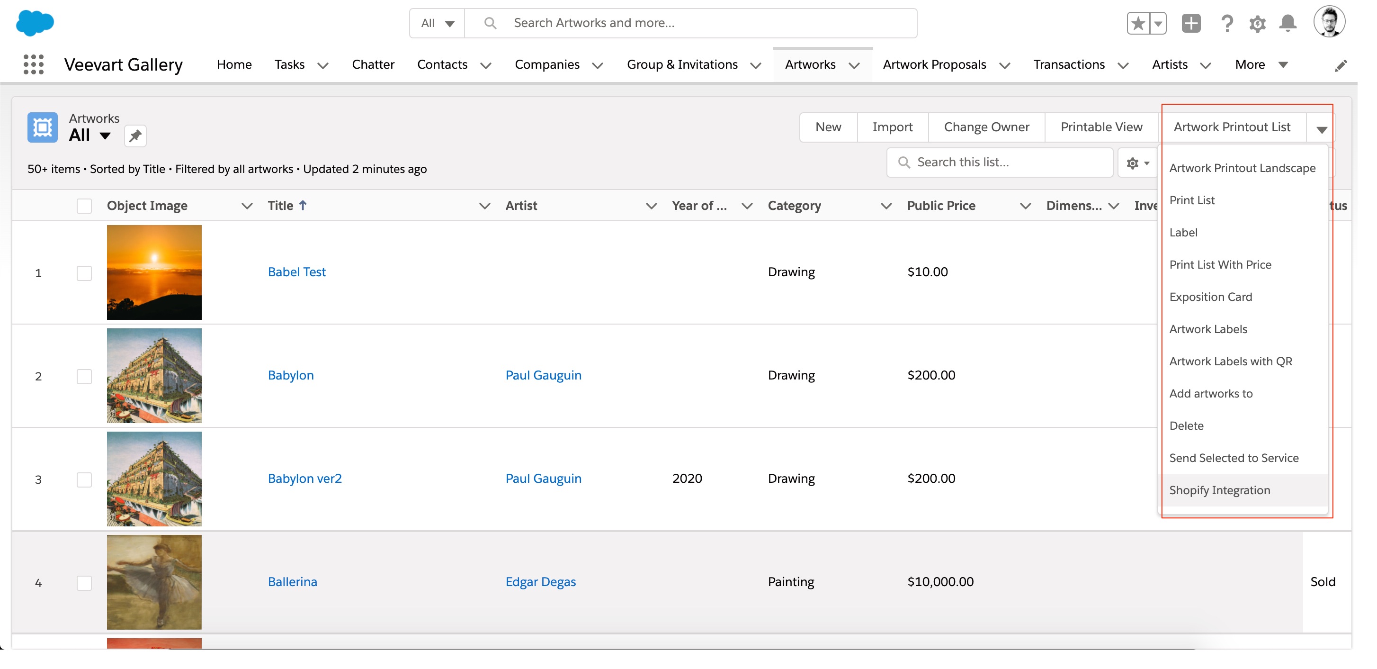Click the pencil edit navigation icon
Viewport: 1377px width, 669px height.
click(x=1340, y=65)
